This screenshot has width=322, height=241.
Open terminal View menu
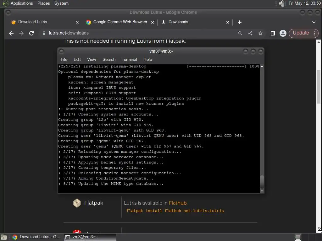92,59
